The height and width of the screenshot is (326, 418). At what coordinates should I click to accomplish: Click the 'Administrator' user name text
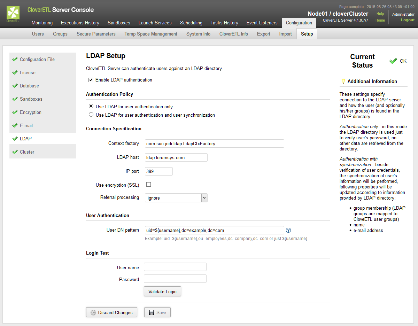coord(403,14)
